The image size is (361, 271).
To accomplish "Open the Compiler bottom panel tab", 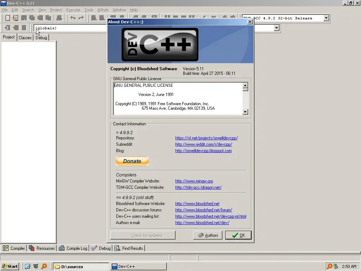I will (x=14, y=248).
